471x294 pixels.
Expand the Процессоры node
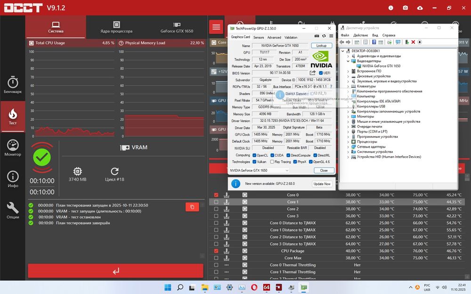348,142
